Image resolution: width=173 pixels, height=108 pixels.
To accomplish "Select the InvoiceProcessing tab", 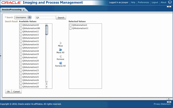I will click(x=11, y=10).
